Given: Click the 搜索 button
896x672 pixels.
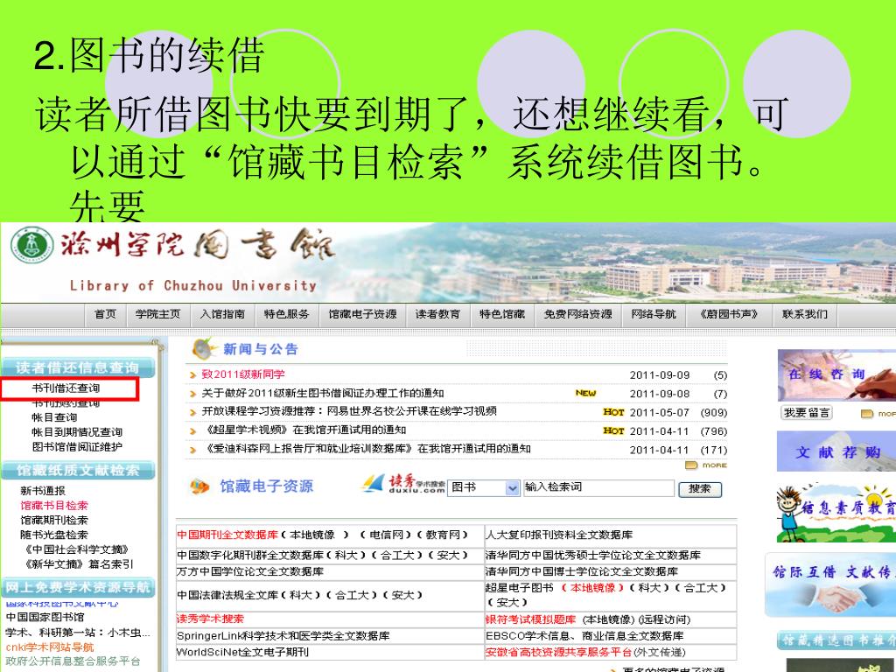Looking at the screenshot, I should 700,489.
